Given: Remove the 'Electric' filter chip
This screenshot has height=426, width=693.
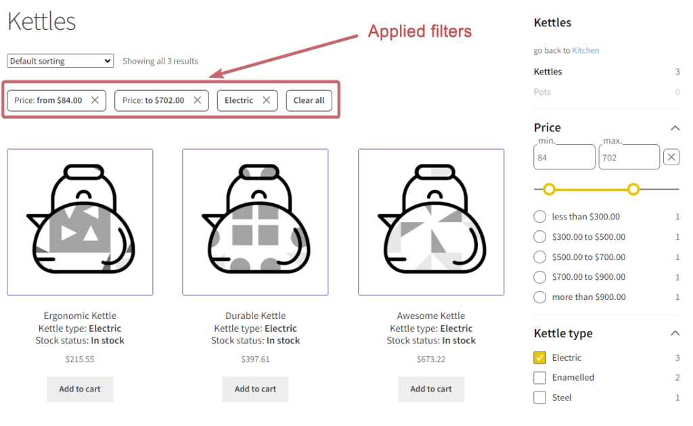Looking at the screenshot, I should coord(267,100).
